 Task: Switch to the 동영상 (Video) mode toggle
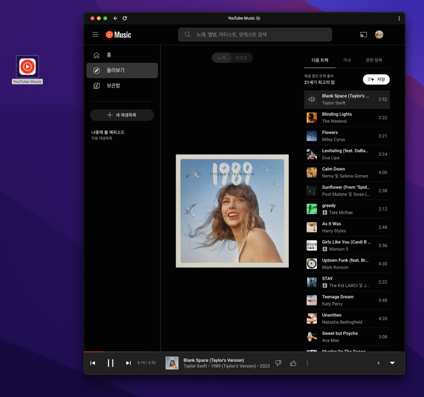(x=241, y=58)
